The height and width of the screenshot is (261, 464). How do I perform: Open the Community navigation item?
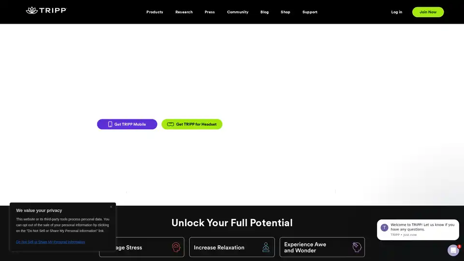pos(238,12)
